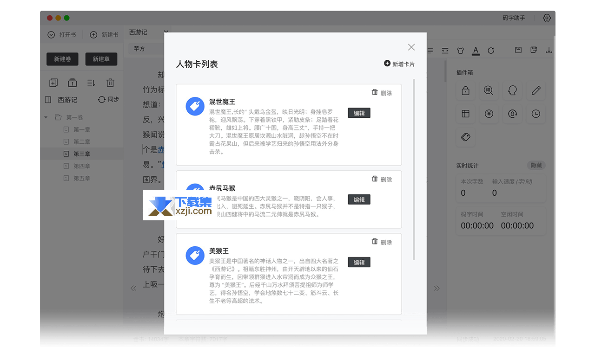Click the sort icon above book tree
This screenshot has height=359, width=595.
91,83
